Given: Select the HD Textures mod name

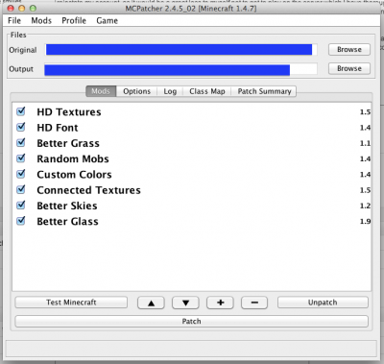Looking at the screenshot, I should tap(69, 112).
